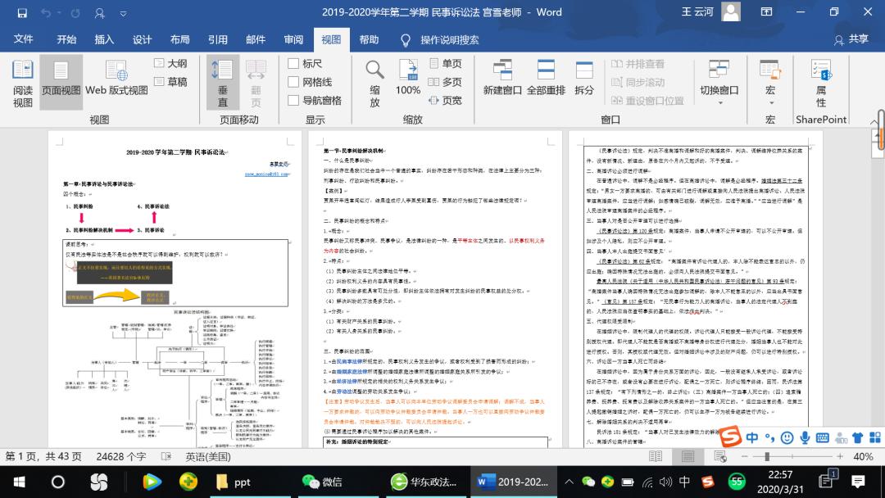Open the Macros (宏) dropdown

point(770,83)
